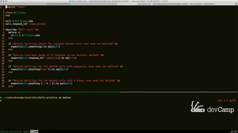Switch to the first terminal tab
Image resolution: width=238 pixels, height=133 pixels.
point(59,4)
